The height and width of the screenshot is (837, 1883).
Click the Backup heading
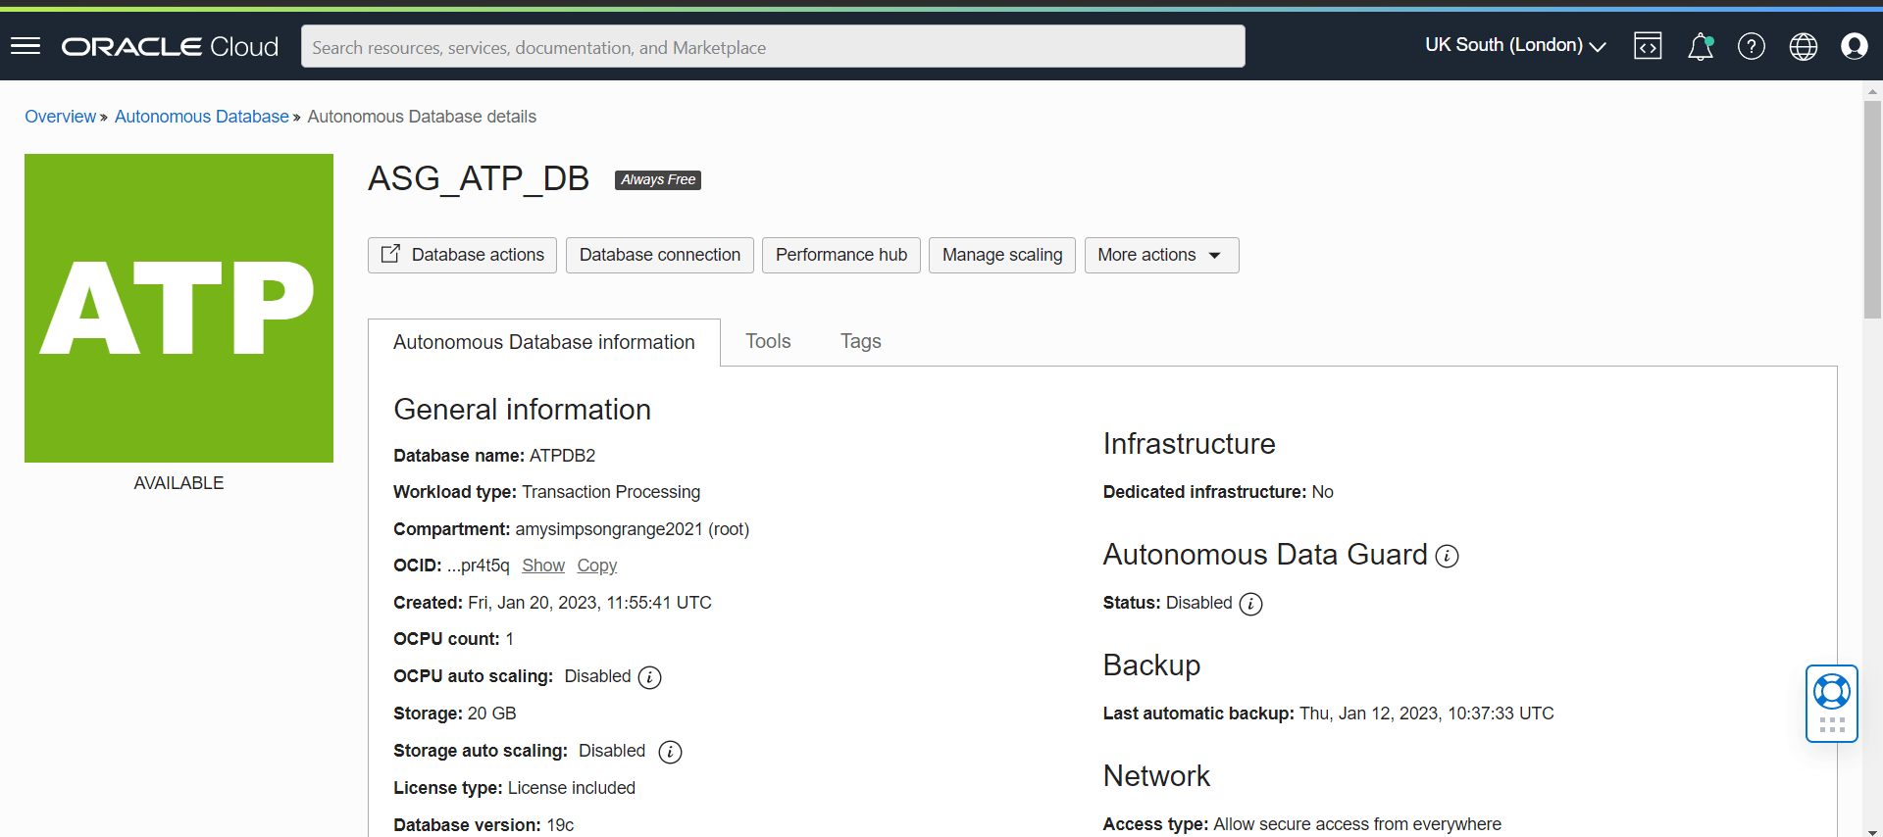[x=1151, y=665]
